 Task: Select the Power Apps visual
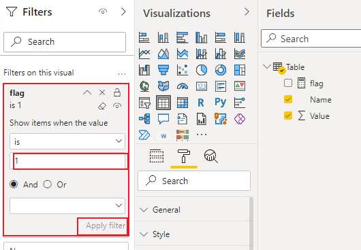pos(240,119)
